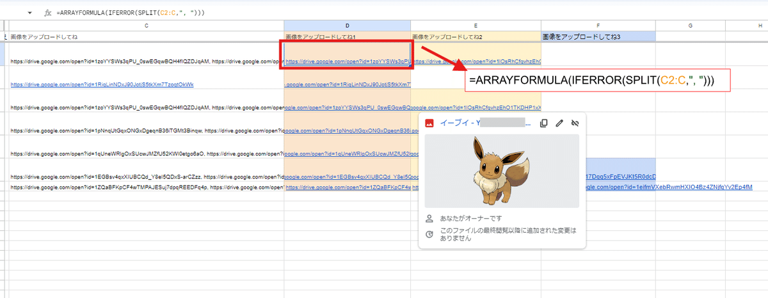Open column E link id=1lOsRhCfqvhzEhO1TKDHP1xX
768x298 pixels.
coord(476,107)
